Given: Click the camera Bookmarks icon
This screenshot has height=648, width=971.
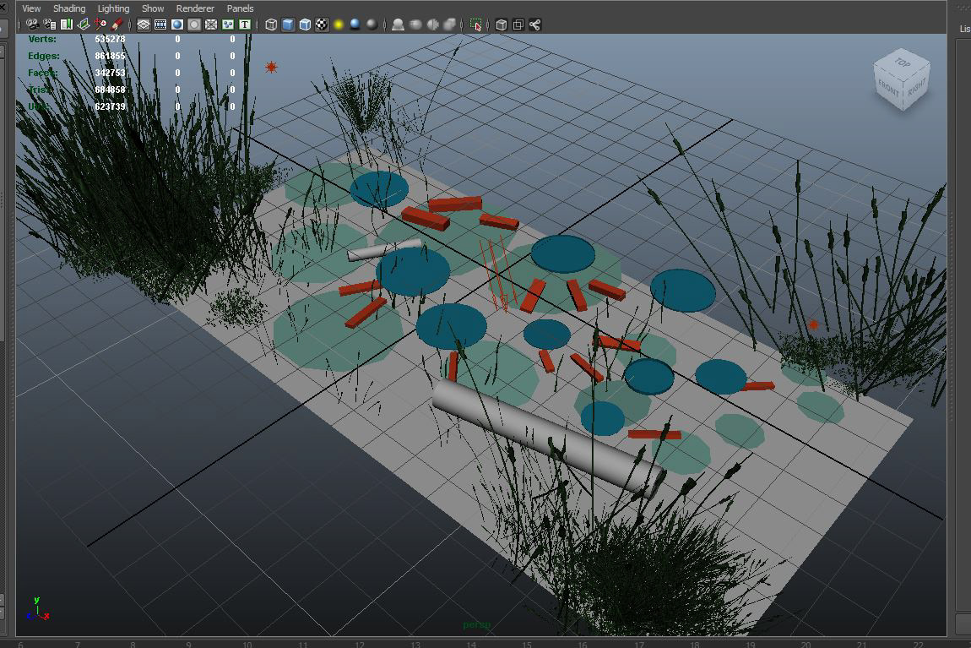Looking at the screenshot, I should (66, 25).
